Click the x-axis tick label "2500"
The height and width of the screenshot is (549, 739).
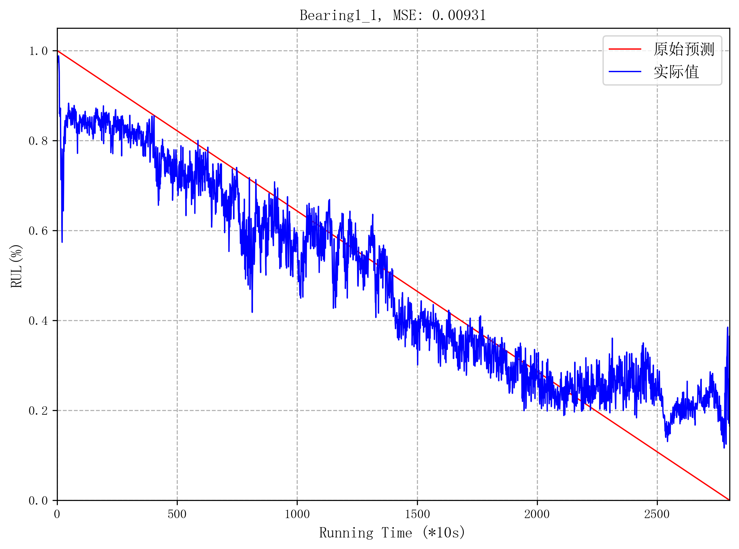click(x=657, y=514)
